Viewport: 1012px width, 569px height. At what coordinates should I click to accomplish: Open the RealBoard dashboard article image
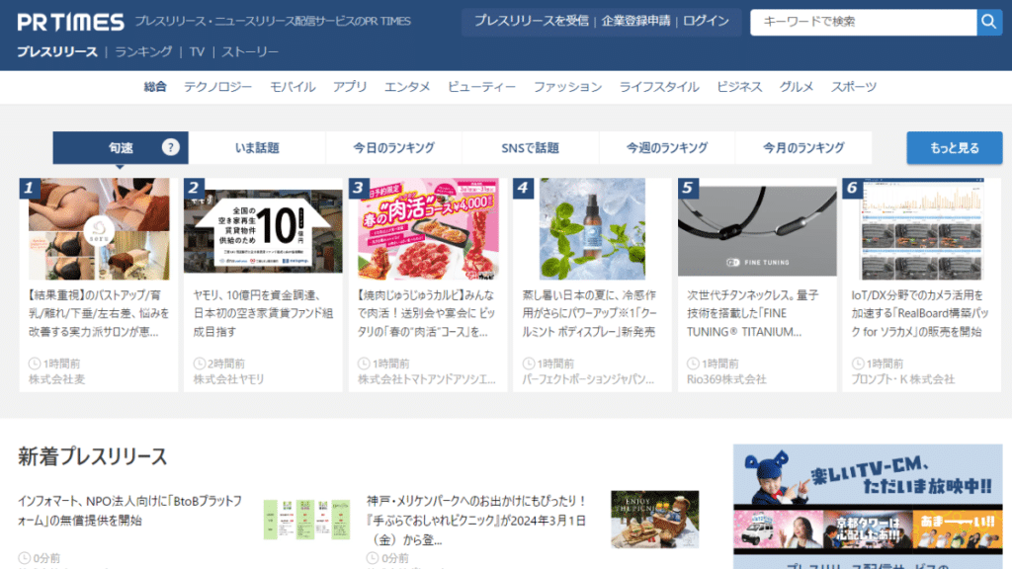point(921,229)
